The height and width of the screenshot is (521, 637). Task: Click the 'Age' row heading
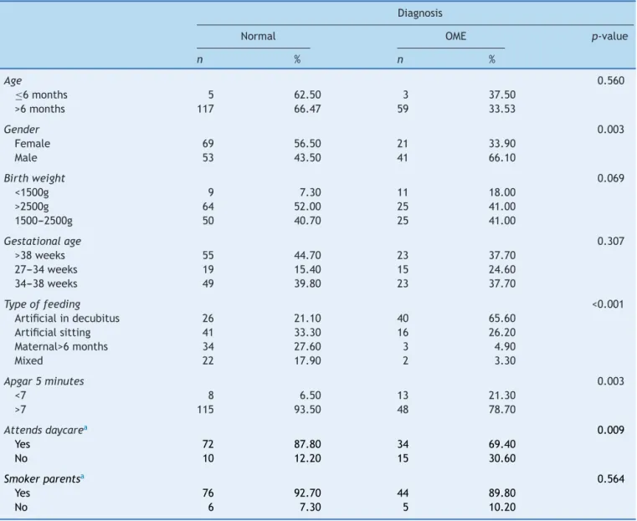point(13,81)
